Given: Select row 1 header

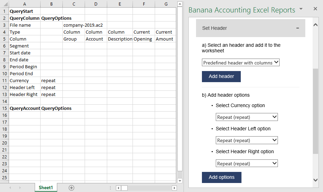Looking at the screenshot, I should click(4, 11).
